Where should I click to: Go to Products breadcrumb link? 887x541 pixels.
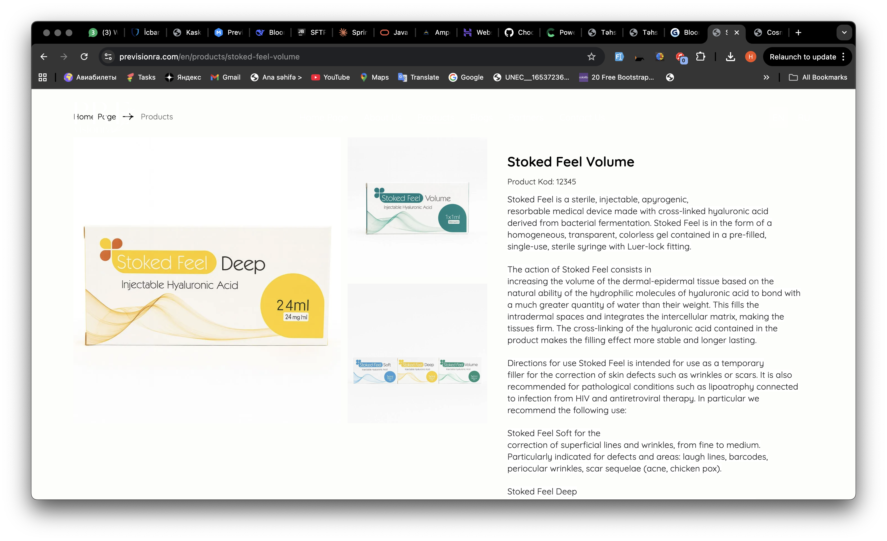click(157, 117)
